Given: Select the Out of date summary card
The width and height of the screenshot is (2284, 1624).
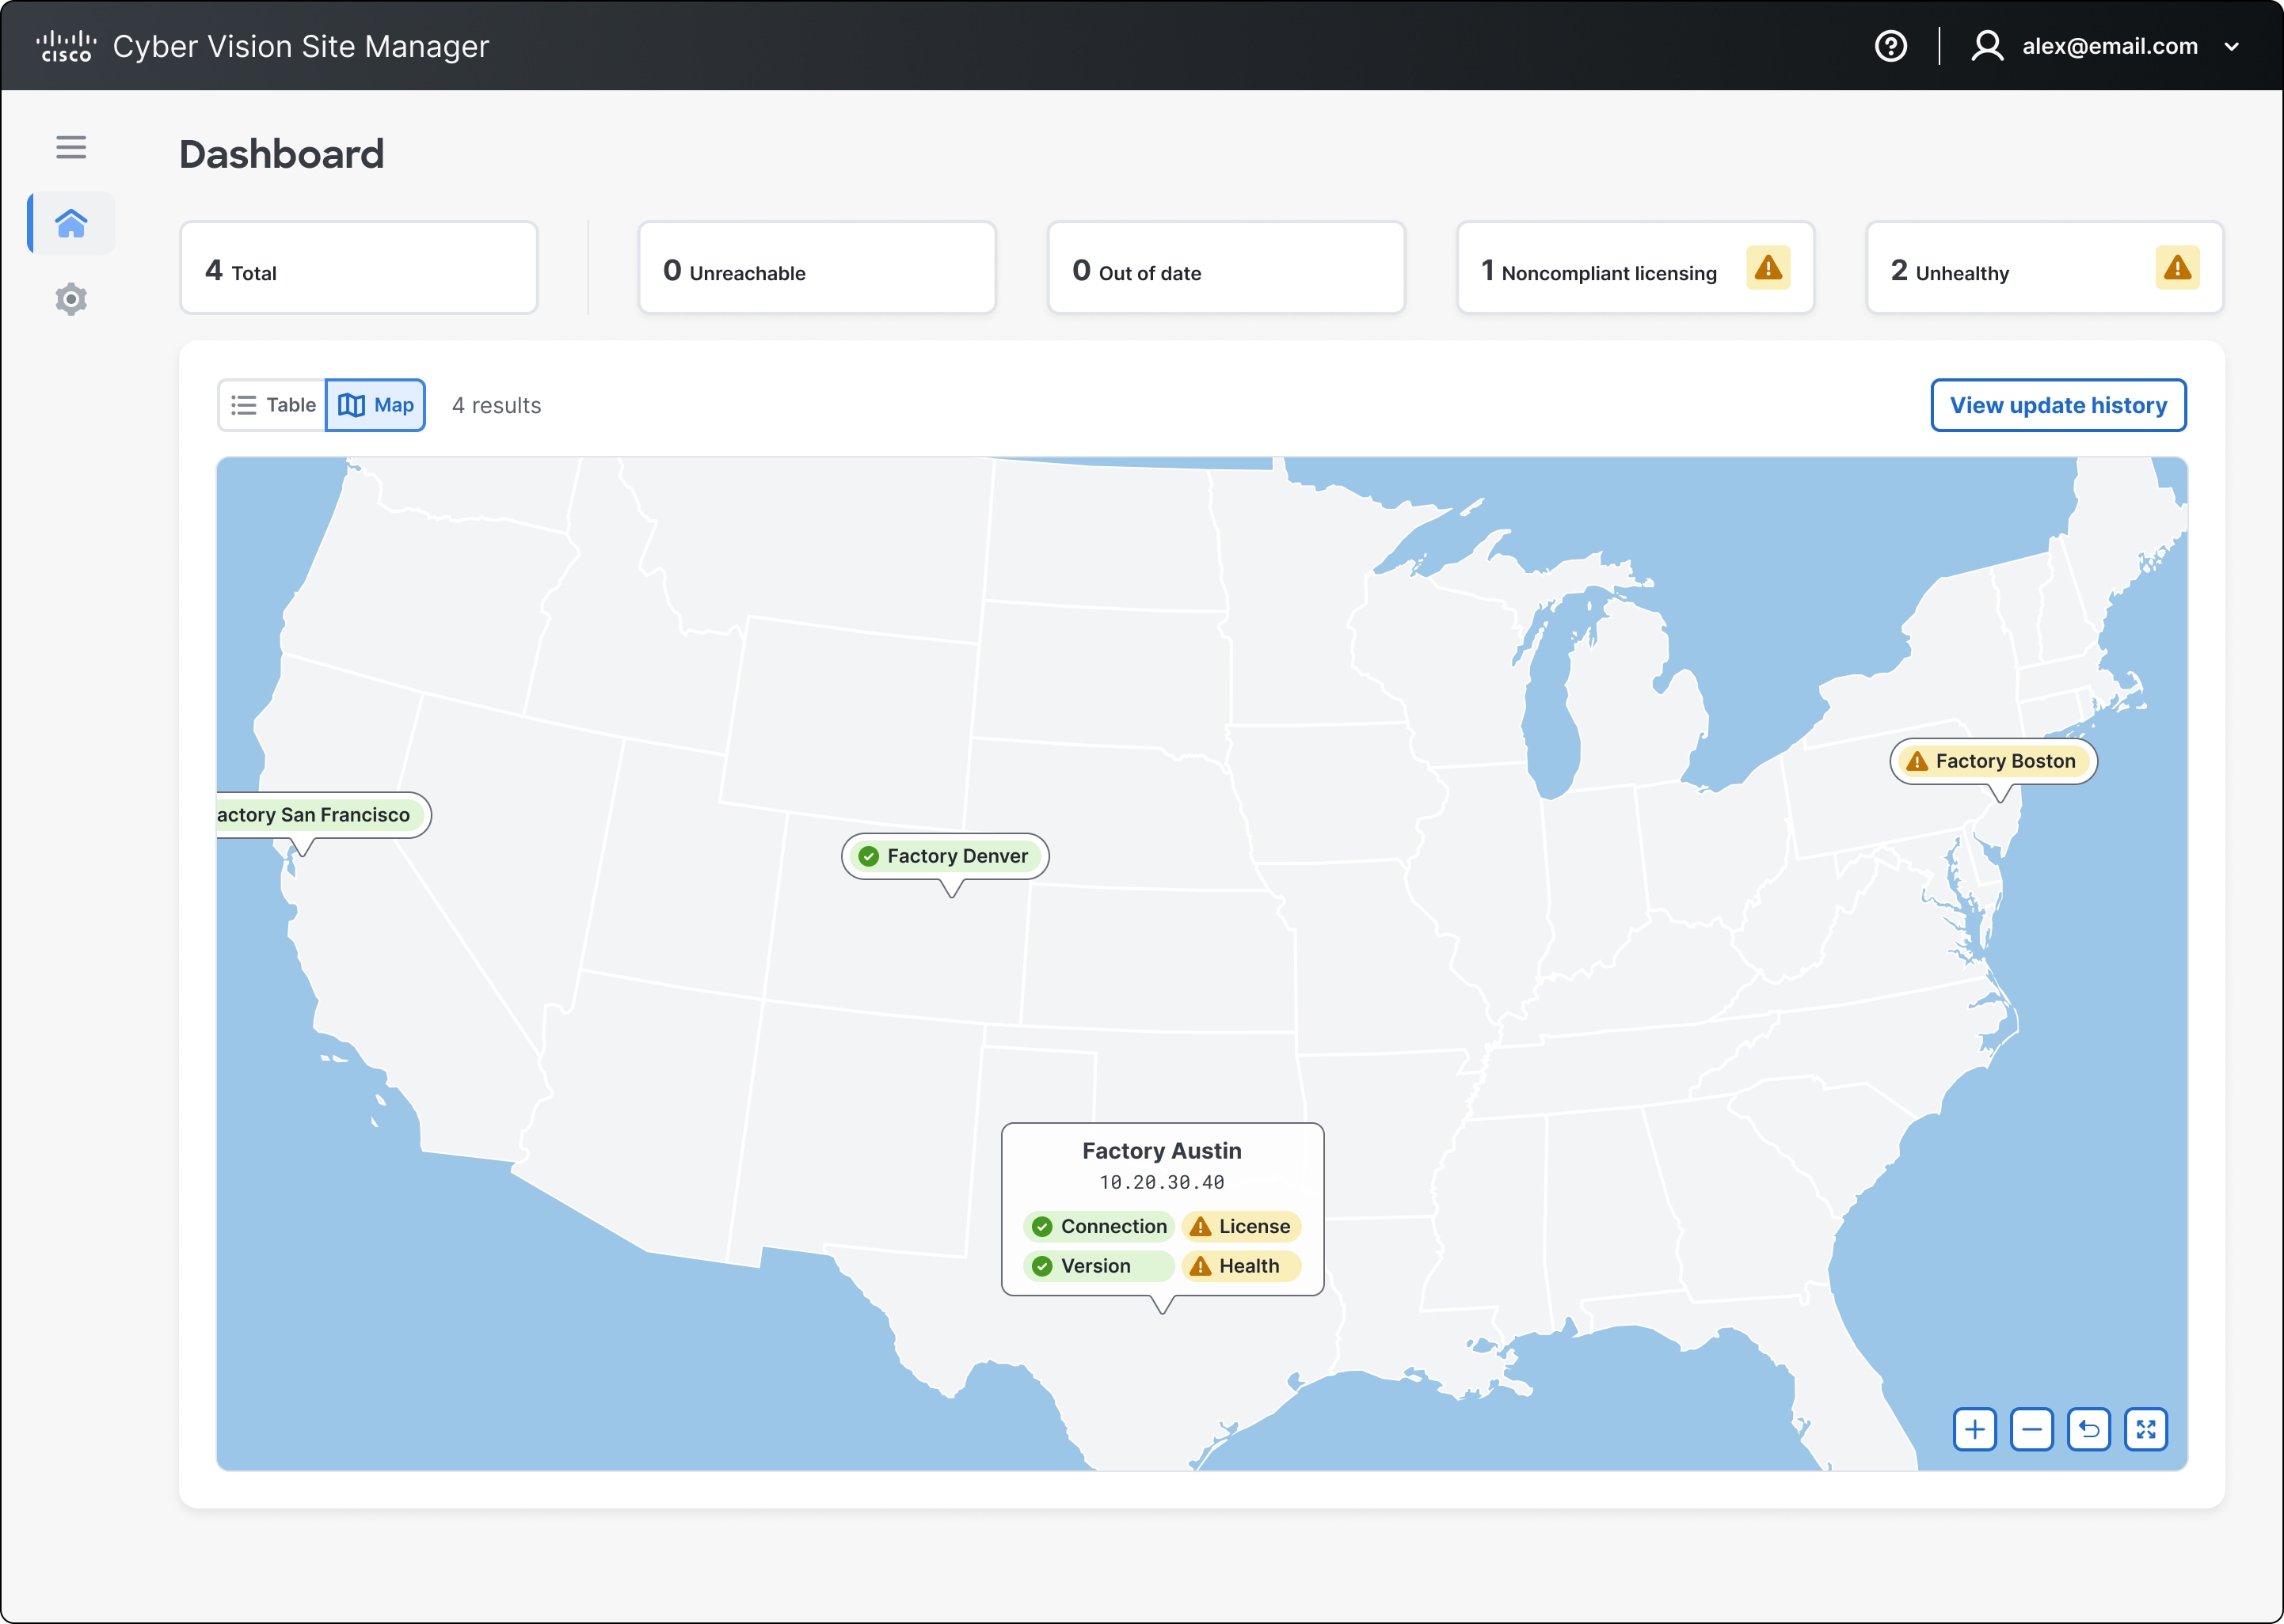Looking at the screenshot, I should [x=1225, y=267].
